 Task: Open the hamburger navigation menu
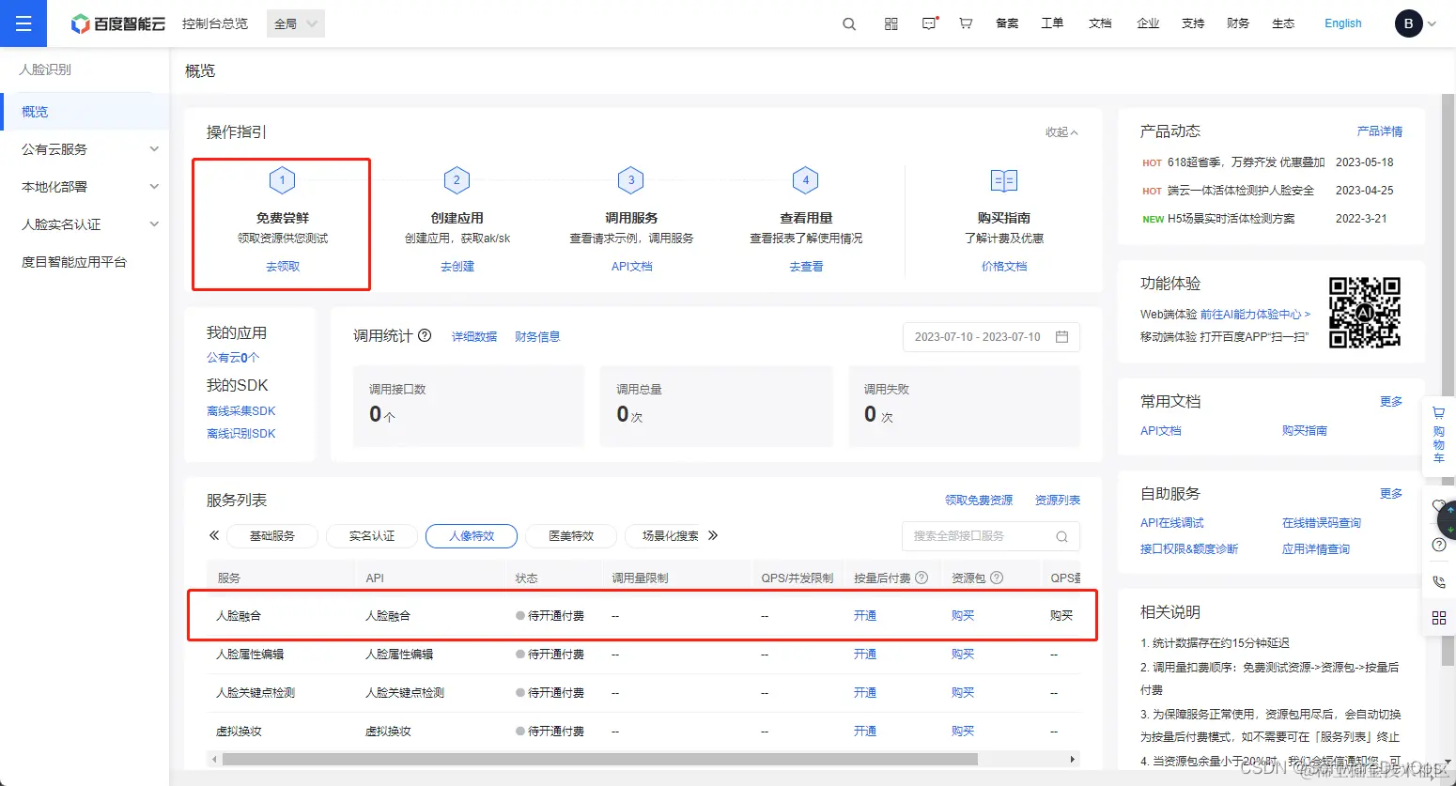click(23, 23)
